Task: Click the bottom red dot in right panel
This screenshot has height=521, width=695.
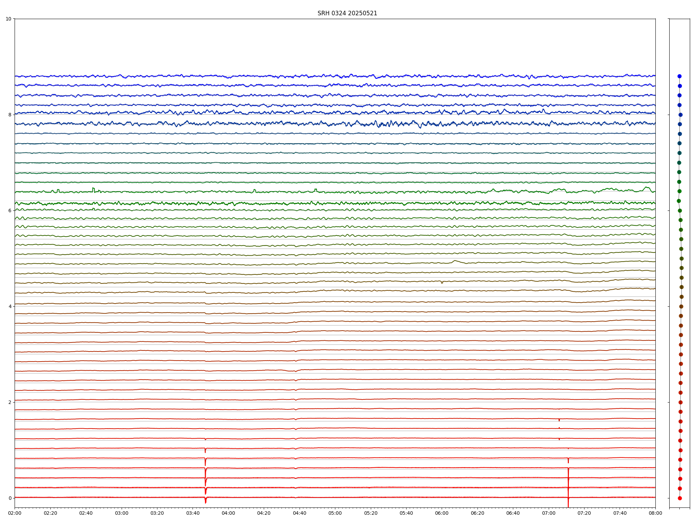Action: coord(680,498)
